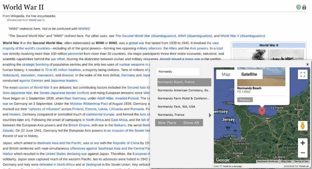Select Normandy Farm Hotel & Conference result

(x=184, y=98)
